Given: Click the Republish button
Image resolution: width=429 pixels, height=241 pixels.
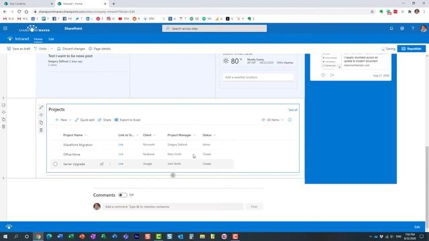Looking at the screenshot, I should click(412, 49).
